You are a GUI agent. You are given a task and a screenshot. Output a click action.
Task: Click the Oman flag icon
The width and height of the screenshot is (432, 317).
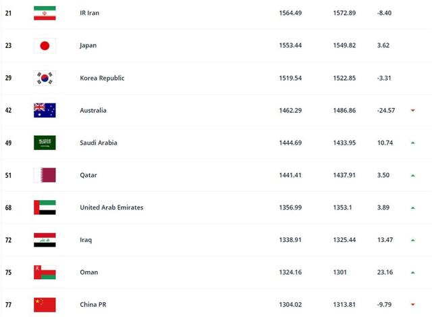point(45,272)
